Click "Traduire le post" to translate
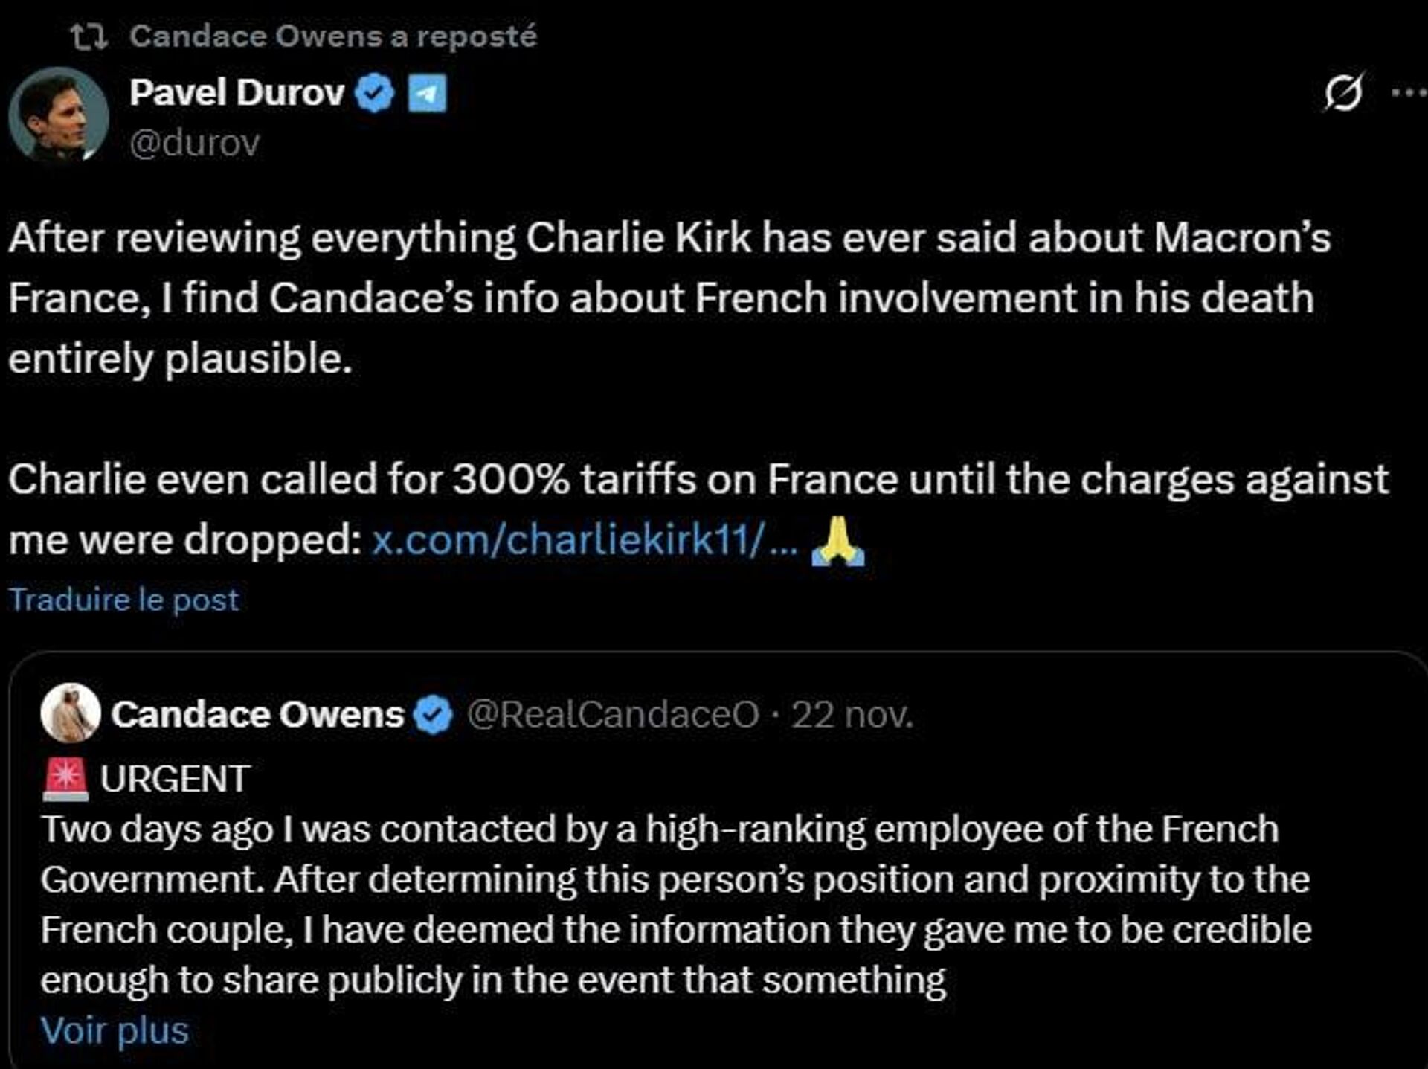 124,600
